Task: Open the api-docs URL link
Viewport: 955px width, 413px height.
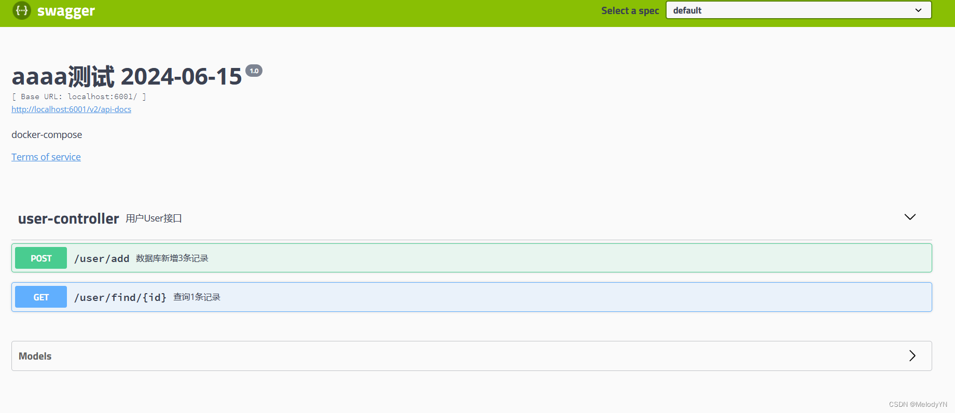Action: pyautogui.click(x=72, y=109)
